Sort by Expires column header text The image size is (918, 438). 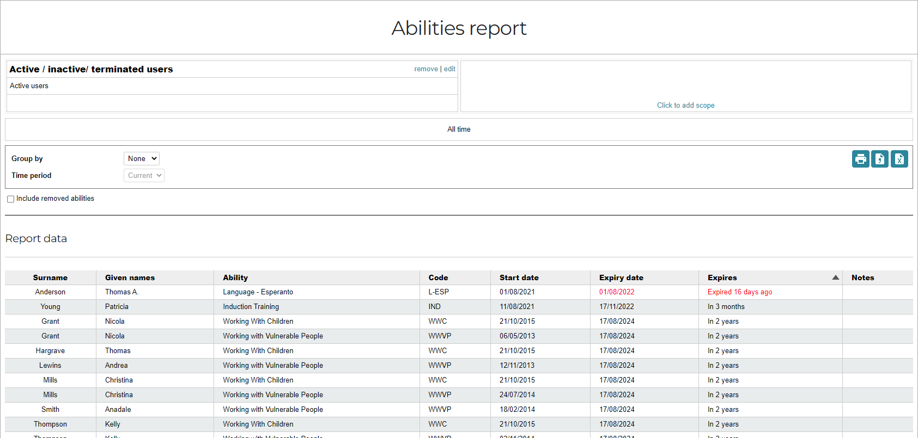coord(722,277)
